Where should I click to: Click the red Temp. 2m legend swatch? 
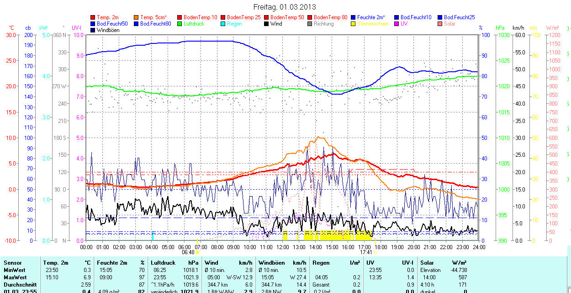tap(93, 17)
